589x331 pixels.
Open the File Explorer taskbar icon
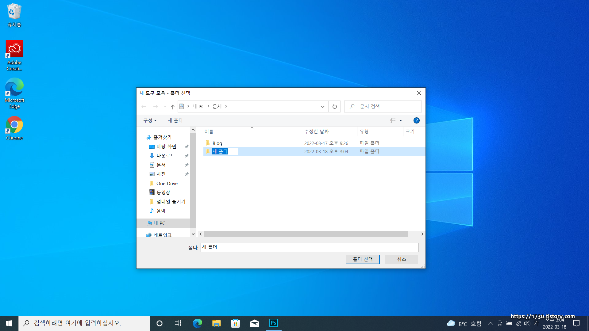[x=216, y=323]
